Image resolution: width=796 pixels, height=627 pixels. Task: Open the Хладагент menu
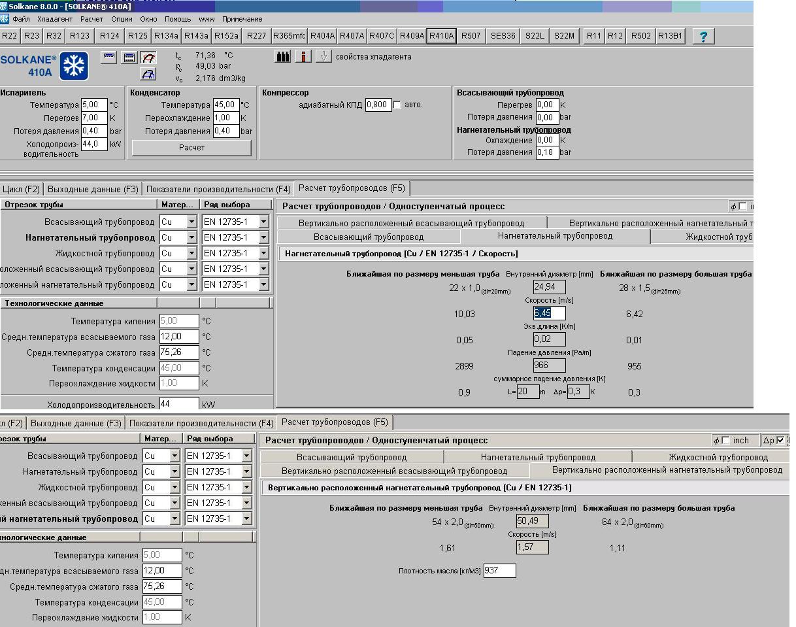pyautogui.click(x=55, y=19)
